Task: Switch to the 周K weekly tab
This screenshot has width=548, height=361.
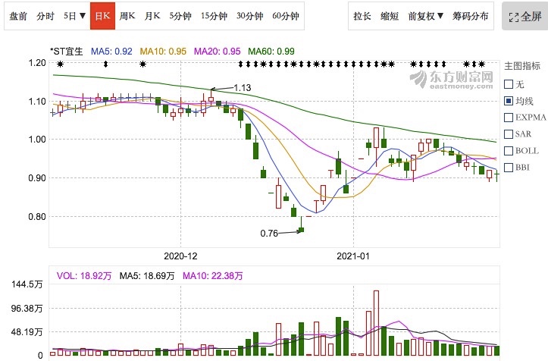Action: pos(127,16)
